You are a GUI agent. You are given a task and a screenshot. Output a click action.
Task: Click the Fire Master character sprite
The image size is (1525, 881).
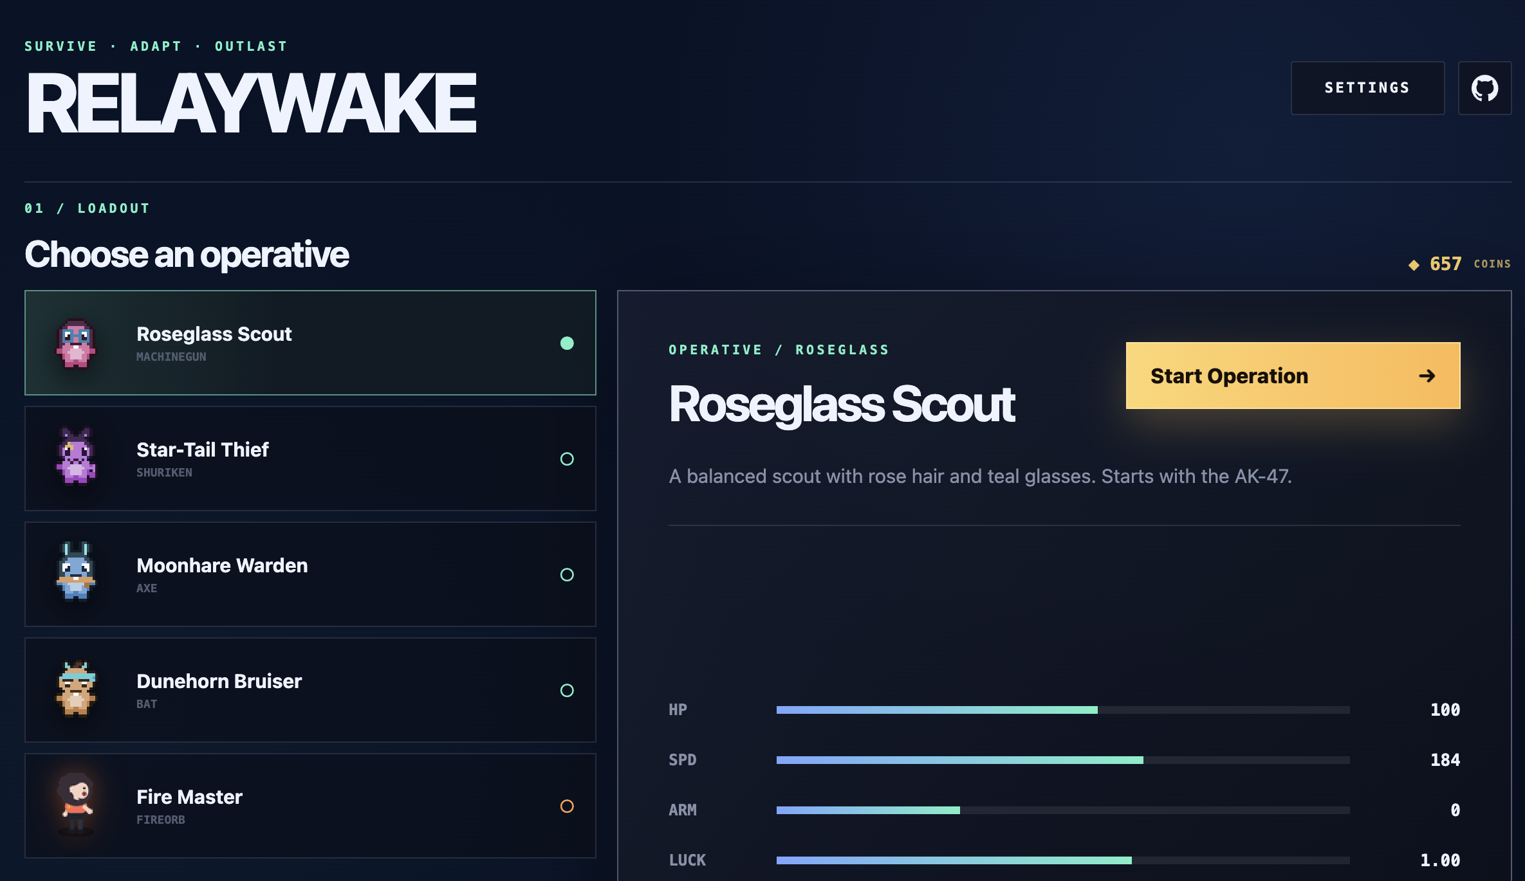click(76, 804)
